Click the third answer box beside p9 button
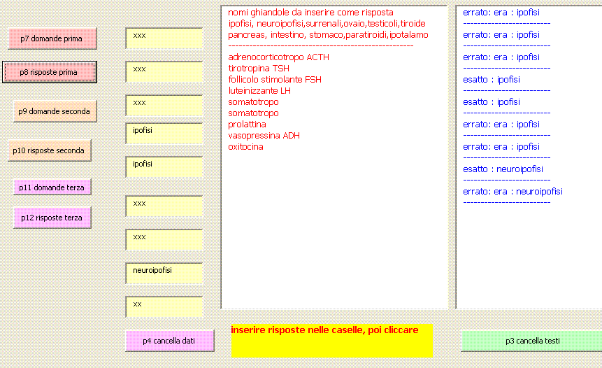This screenshot has width=602, height=368. click(x=164, y=106)
